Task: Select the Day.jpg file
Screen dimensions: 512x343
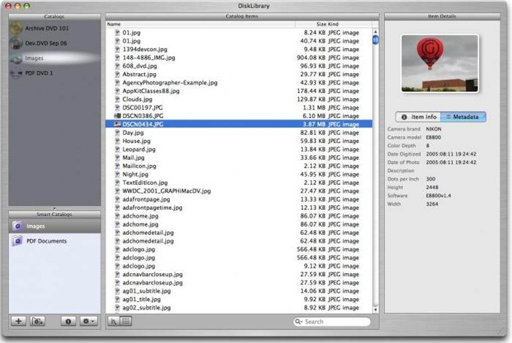Action: click(239, 133)
